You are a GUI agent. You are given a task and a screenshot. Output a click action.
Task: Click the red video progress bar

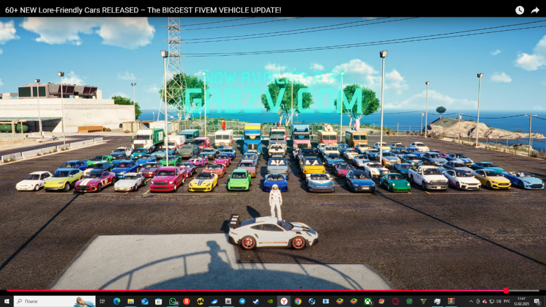256,291
